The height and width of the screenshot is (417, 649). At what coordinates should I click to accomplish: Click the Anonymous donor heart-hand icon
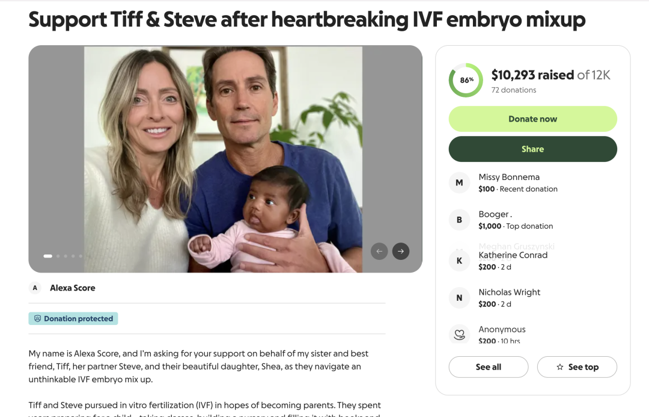click(x=459, y=335)
